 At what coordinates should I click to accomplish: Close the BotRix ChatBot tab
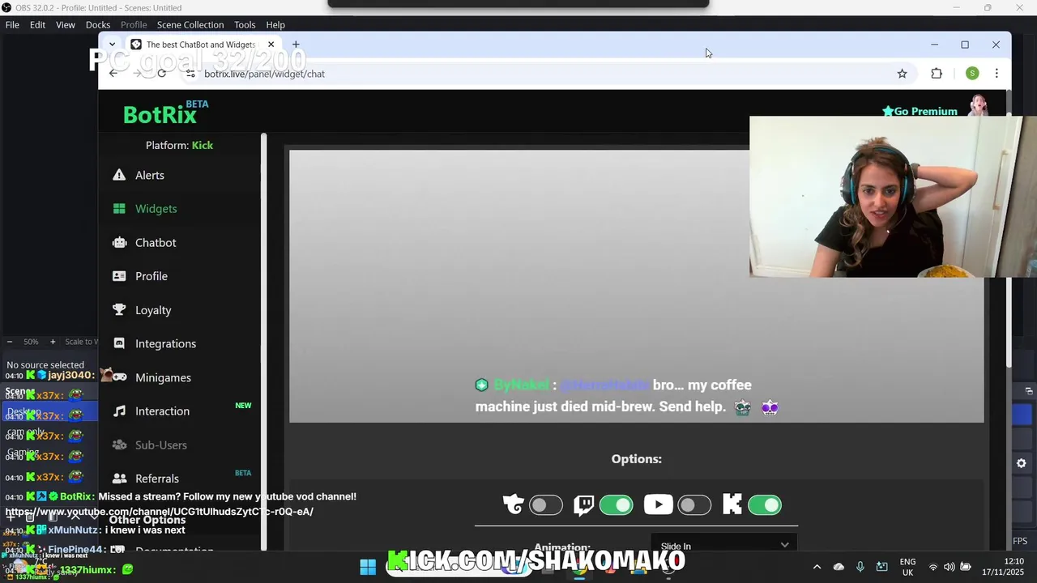[x=271, y=45]
